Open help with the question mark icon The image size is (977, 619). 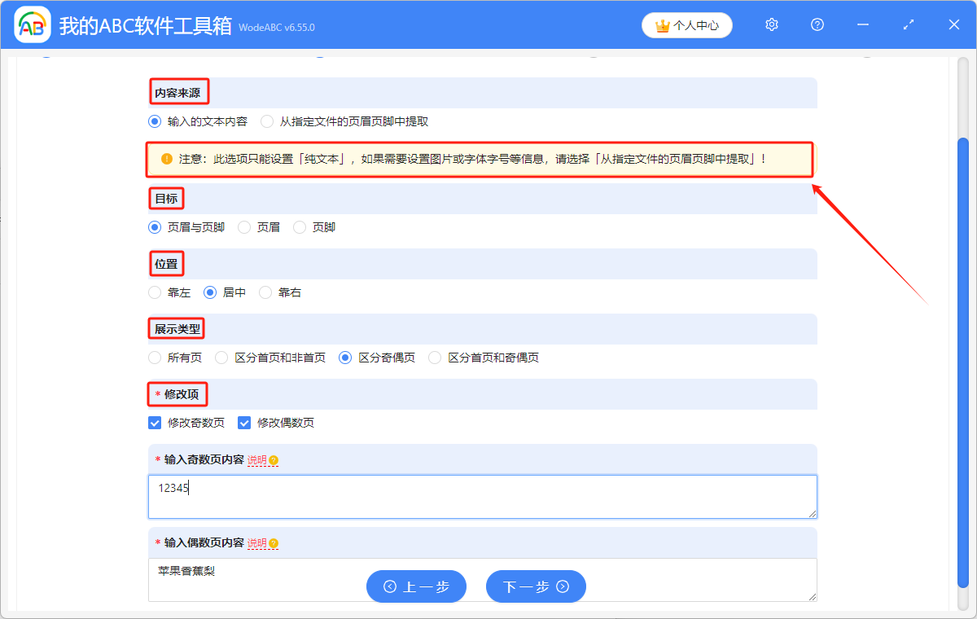pos(817,25)
